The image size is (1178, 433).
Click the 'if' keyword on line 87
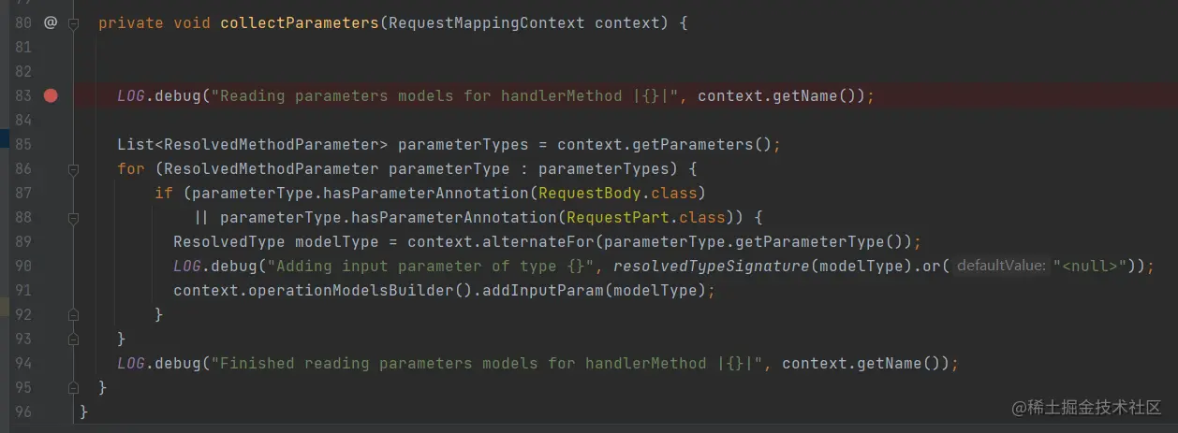[x=164, y=193]
